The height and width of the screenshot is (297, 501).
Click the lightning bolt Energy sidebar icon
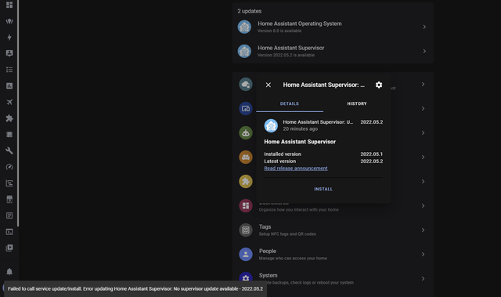[9, 38]
